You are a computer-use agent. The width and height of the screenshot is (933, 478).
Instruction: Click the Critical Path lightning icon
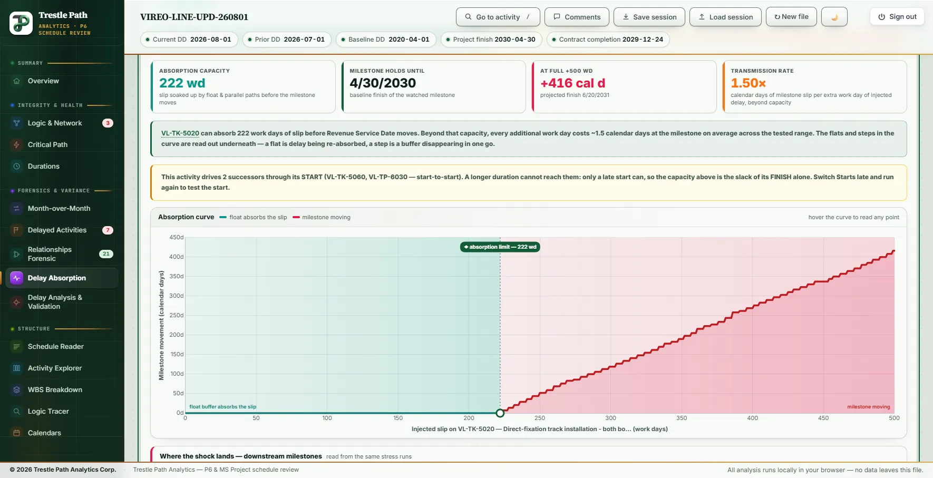tap(16, 145)
